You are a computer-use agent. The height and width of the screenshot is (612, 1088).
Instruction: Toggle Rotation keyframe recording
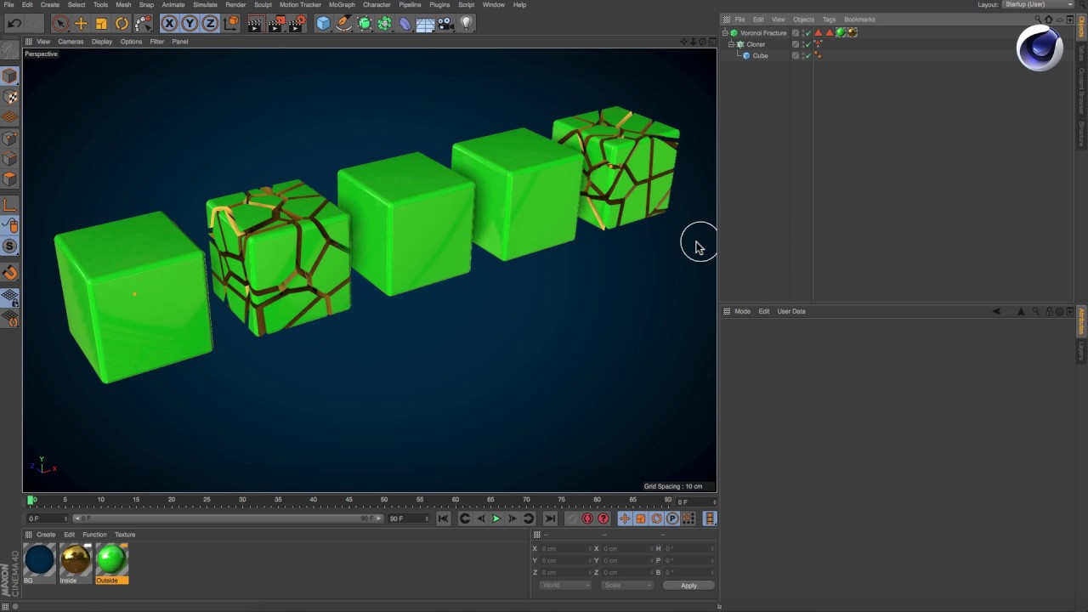click(656, 518)
